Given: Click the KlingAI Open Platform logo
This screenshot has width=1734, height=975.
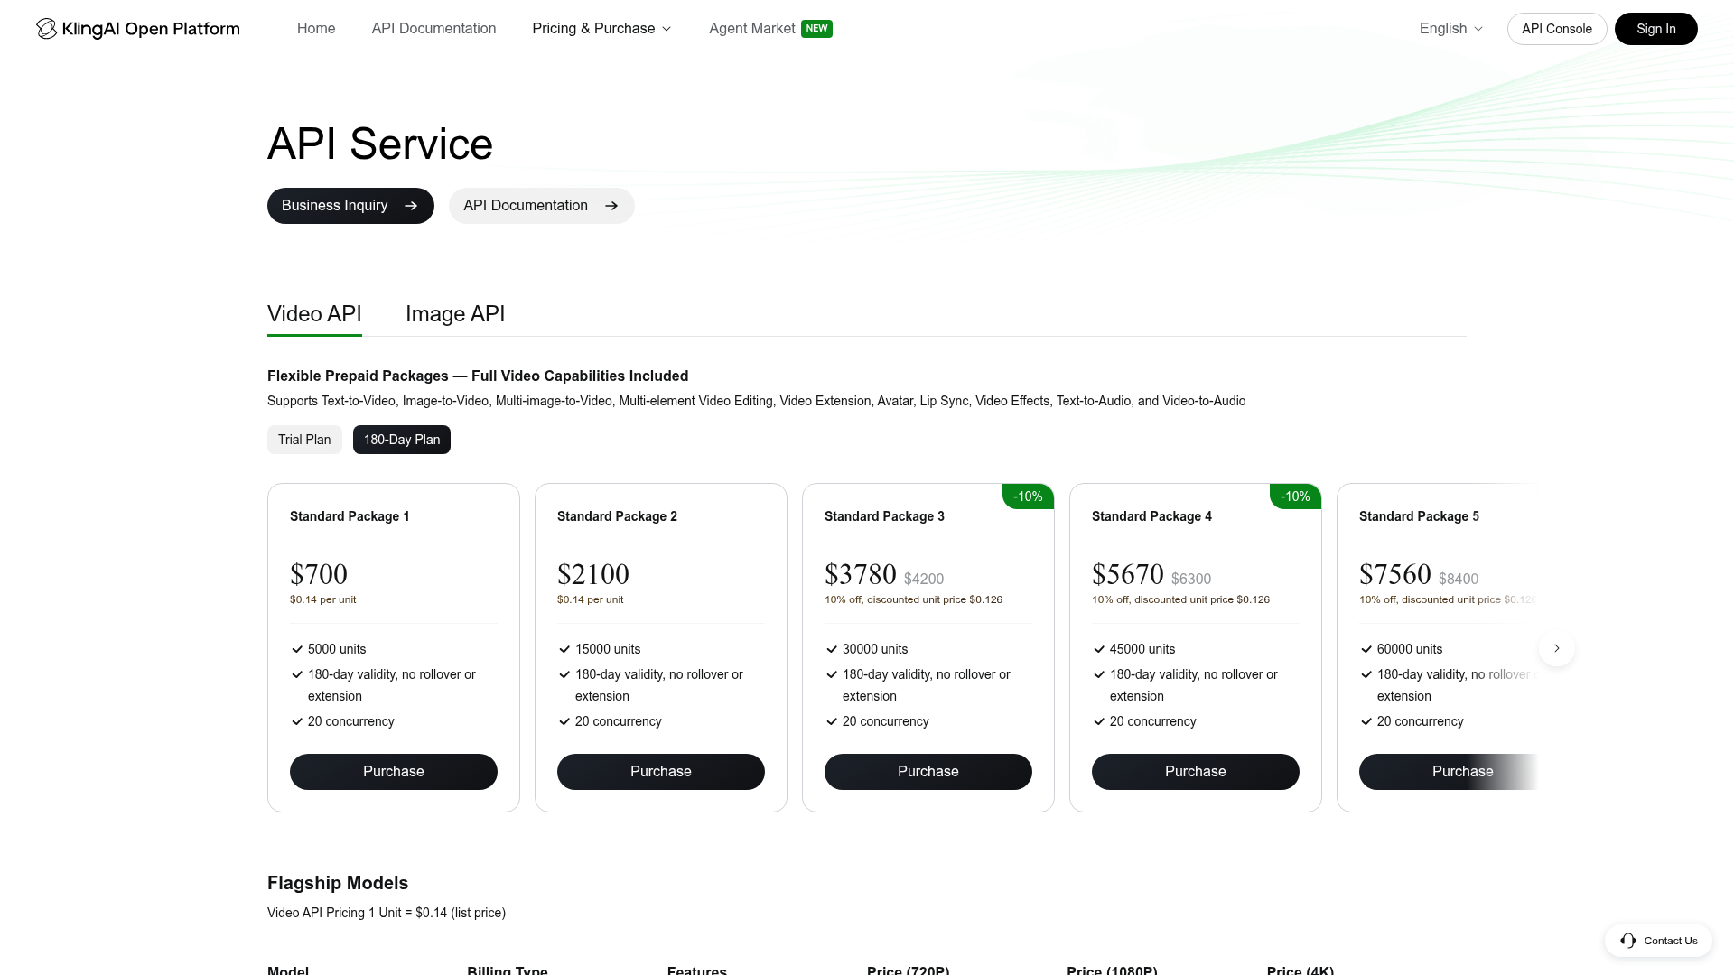Looking at the screenshot, I should point(138,29).
